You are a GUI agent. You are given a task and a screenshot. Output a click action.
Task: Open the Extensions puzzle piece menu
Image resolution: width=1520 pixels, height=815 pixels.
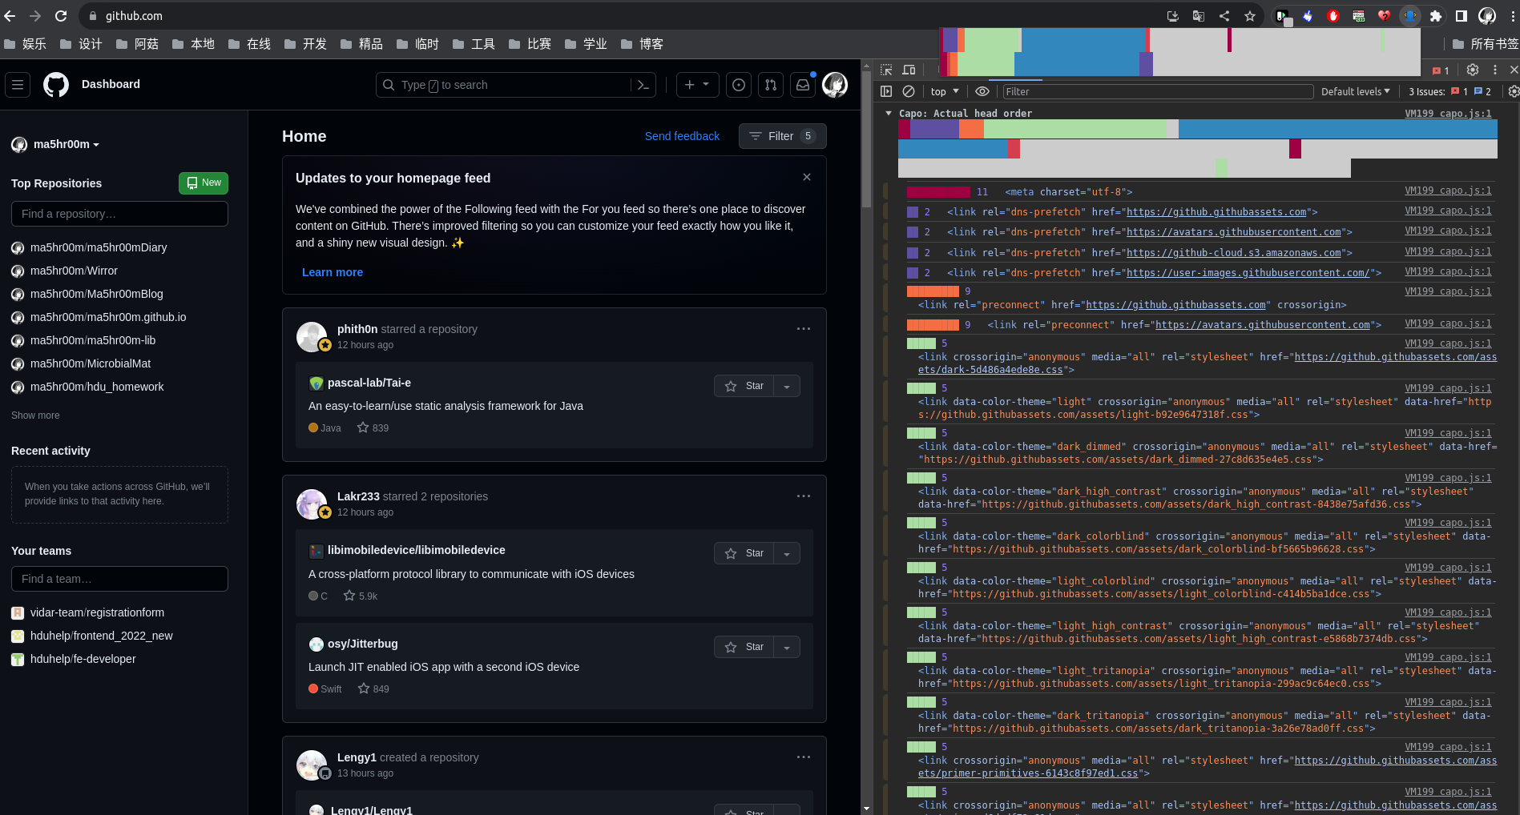1436,16
